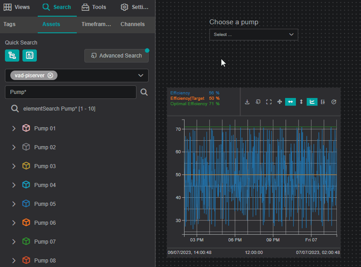The height and width of the screenshot is (267, 361).
Task: Click the Choose a pump heading
Action: point(233,22)
